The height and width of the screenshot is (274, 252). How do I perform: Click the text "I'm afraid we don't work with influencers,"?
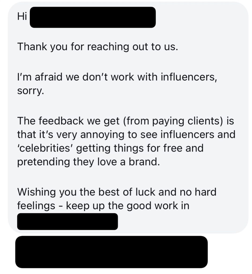[116, 78]
